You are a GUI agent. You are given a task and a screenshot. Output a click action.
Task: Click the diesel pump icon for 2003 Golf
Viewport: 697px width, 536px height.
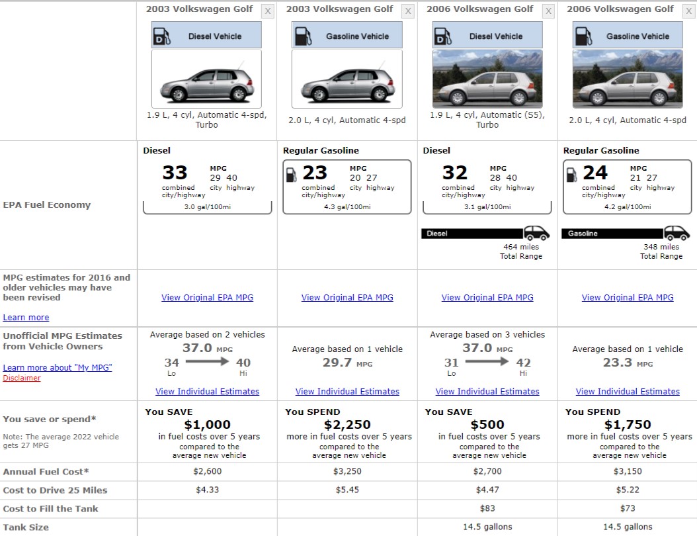[162, 36]
